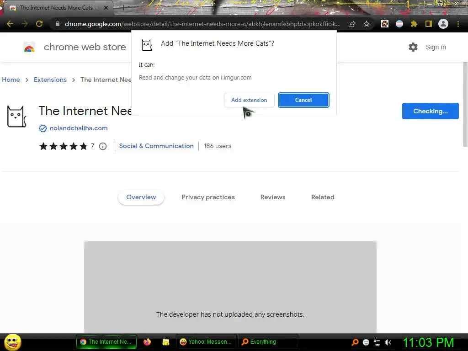Screen dimensions: 468x351
Task: Confirm with Add extension button
Action: pos(249,100)
